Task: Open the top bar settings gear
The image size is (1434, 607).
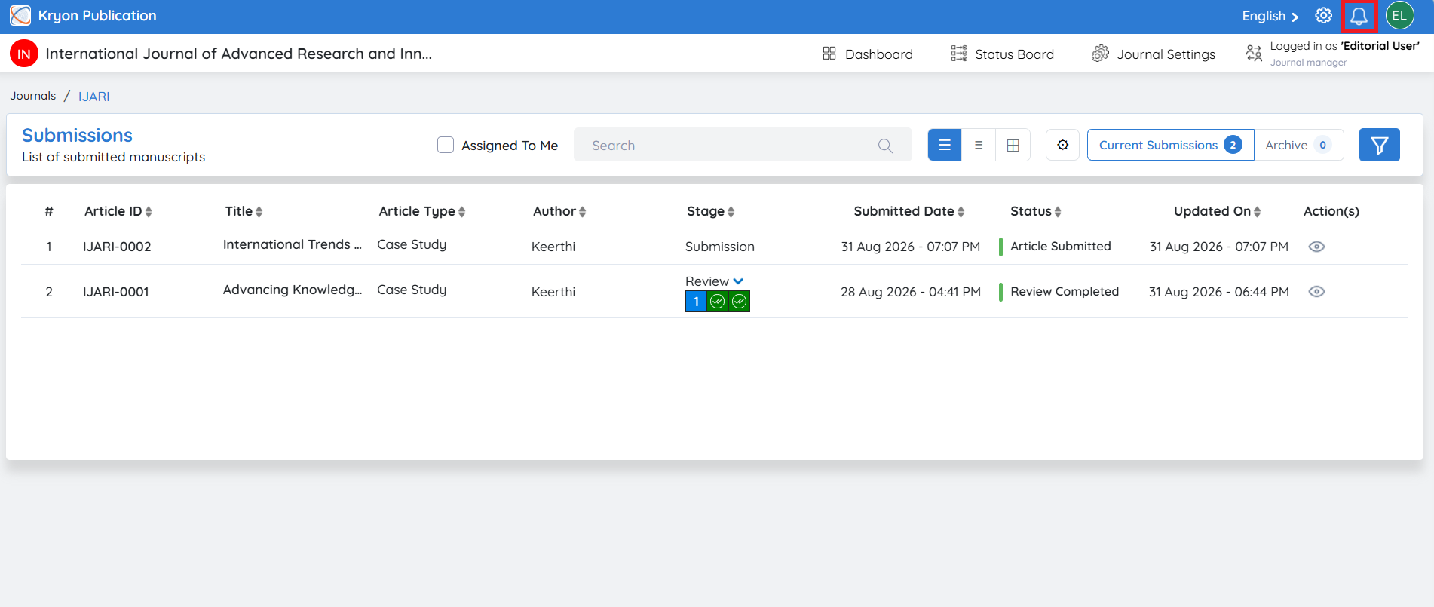Action: [1323, 16]
